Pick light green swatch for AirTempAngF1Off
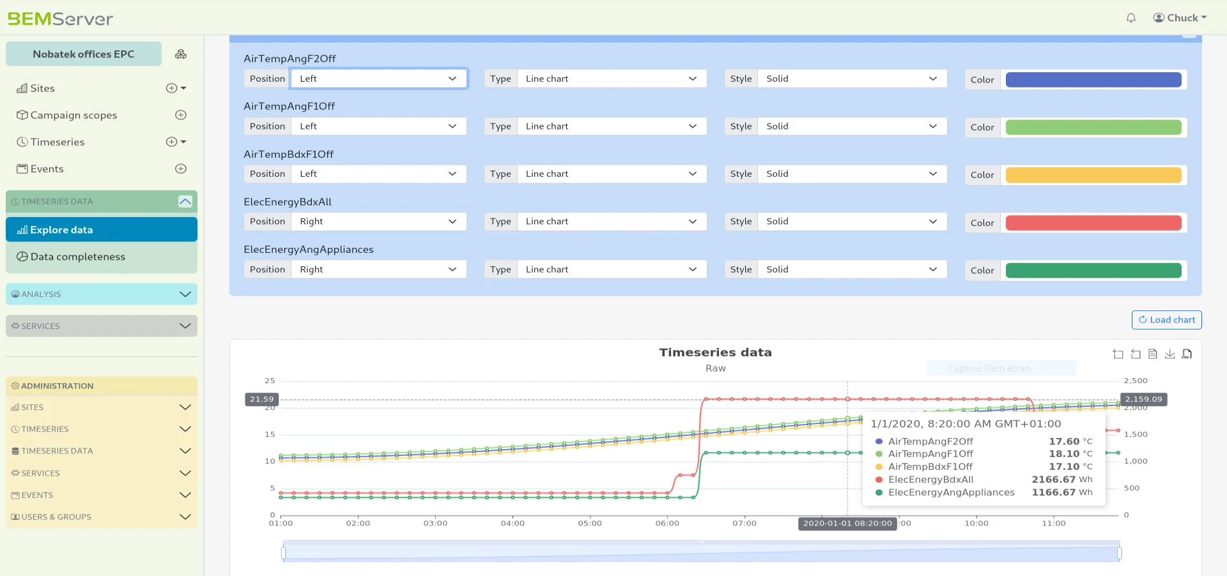1227x576 pixels. pos(1093,127)
